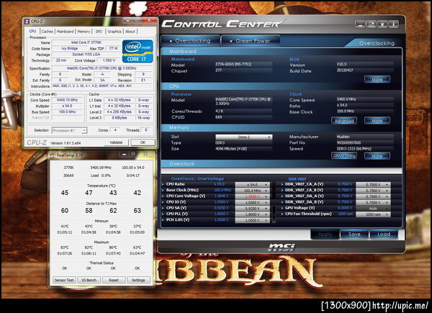The height and width of the screenshot is (313, 432).
Task: Click More in the Memory section
Action: (x=377, y=156)
